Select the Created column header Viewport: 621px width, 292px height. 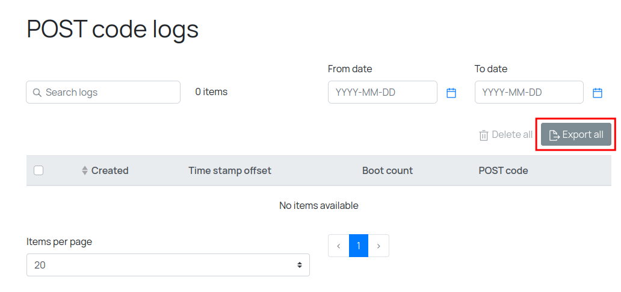coord(110,171)
